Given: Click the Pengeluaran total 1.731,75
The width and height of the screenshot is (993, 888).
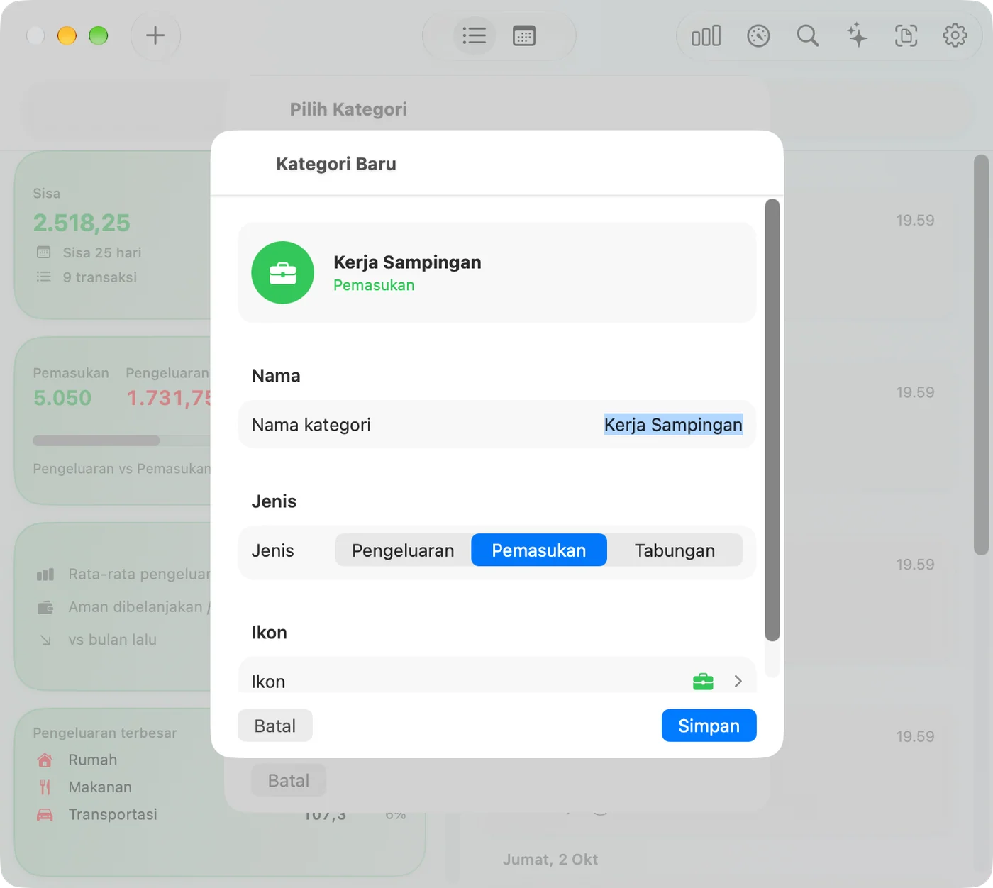Looking at the screenshot, I should [x=169, y=398].
